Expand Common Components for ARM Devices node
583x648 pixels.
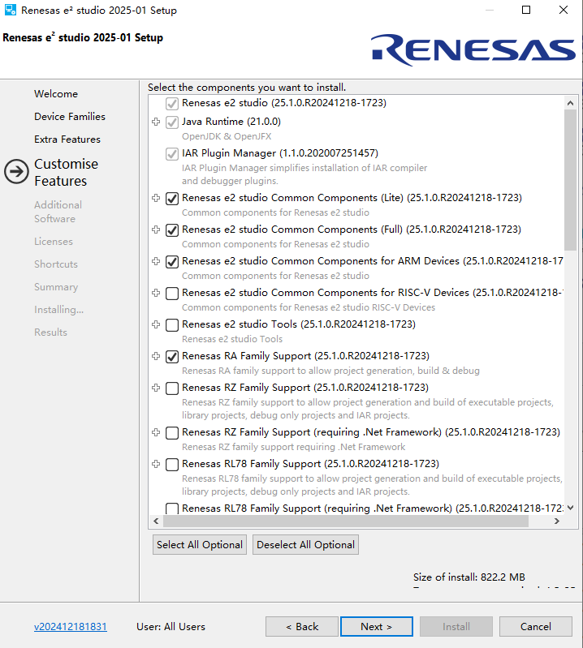tap(156, 261)
